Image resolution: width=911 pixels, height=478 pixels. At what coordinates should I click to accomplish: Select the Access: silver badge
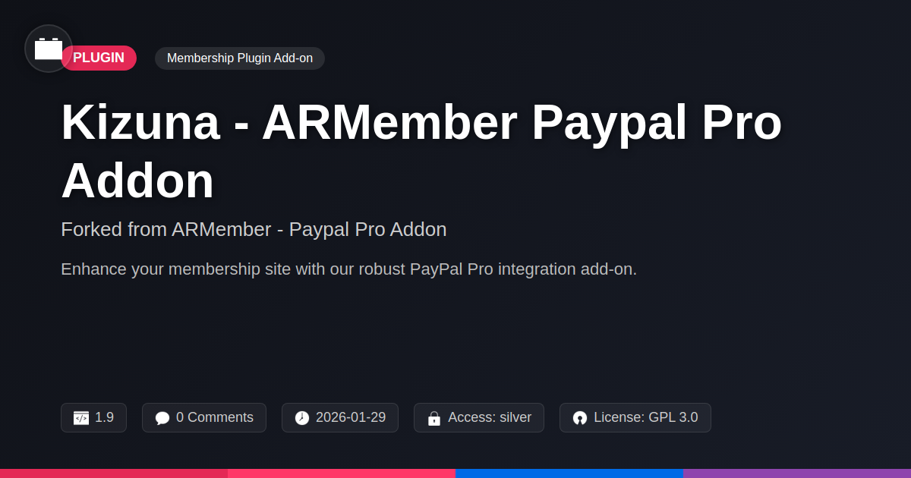pyautogui.click(x=479, y=418)
